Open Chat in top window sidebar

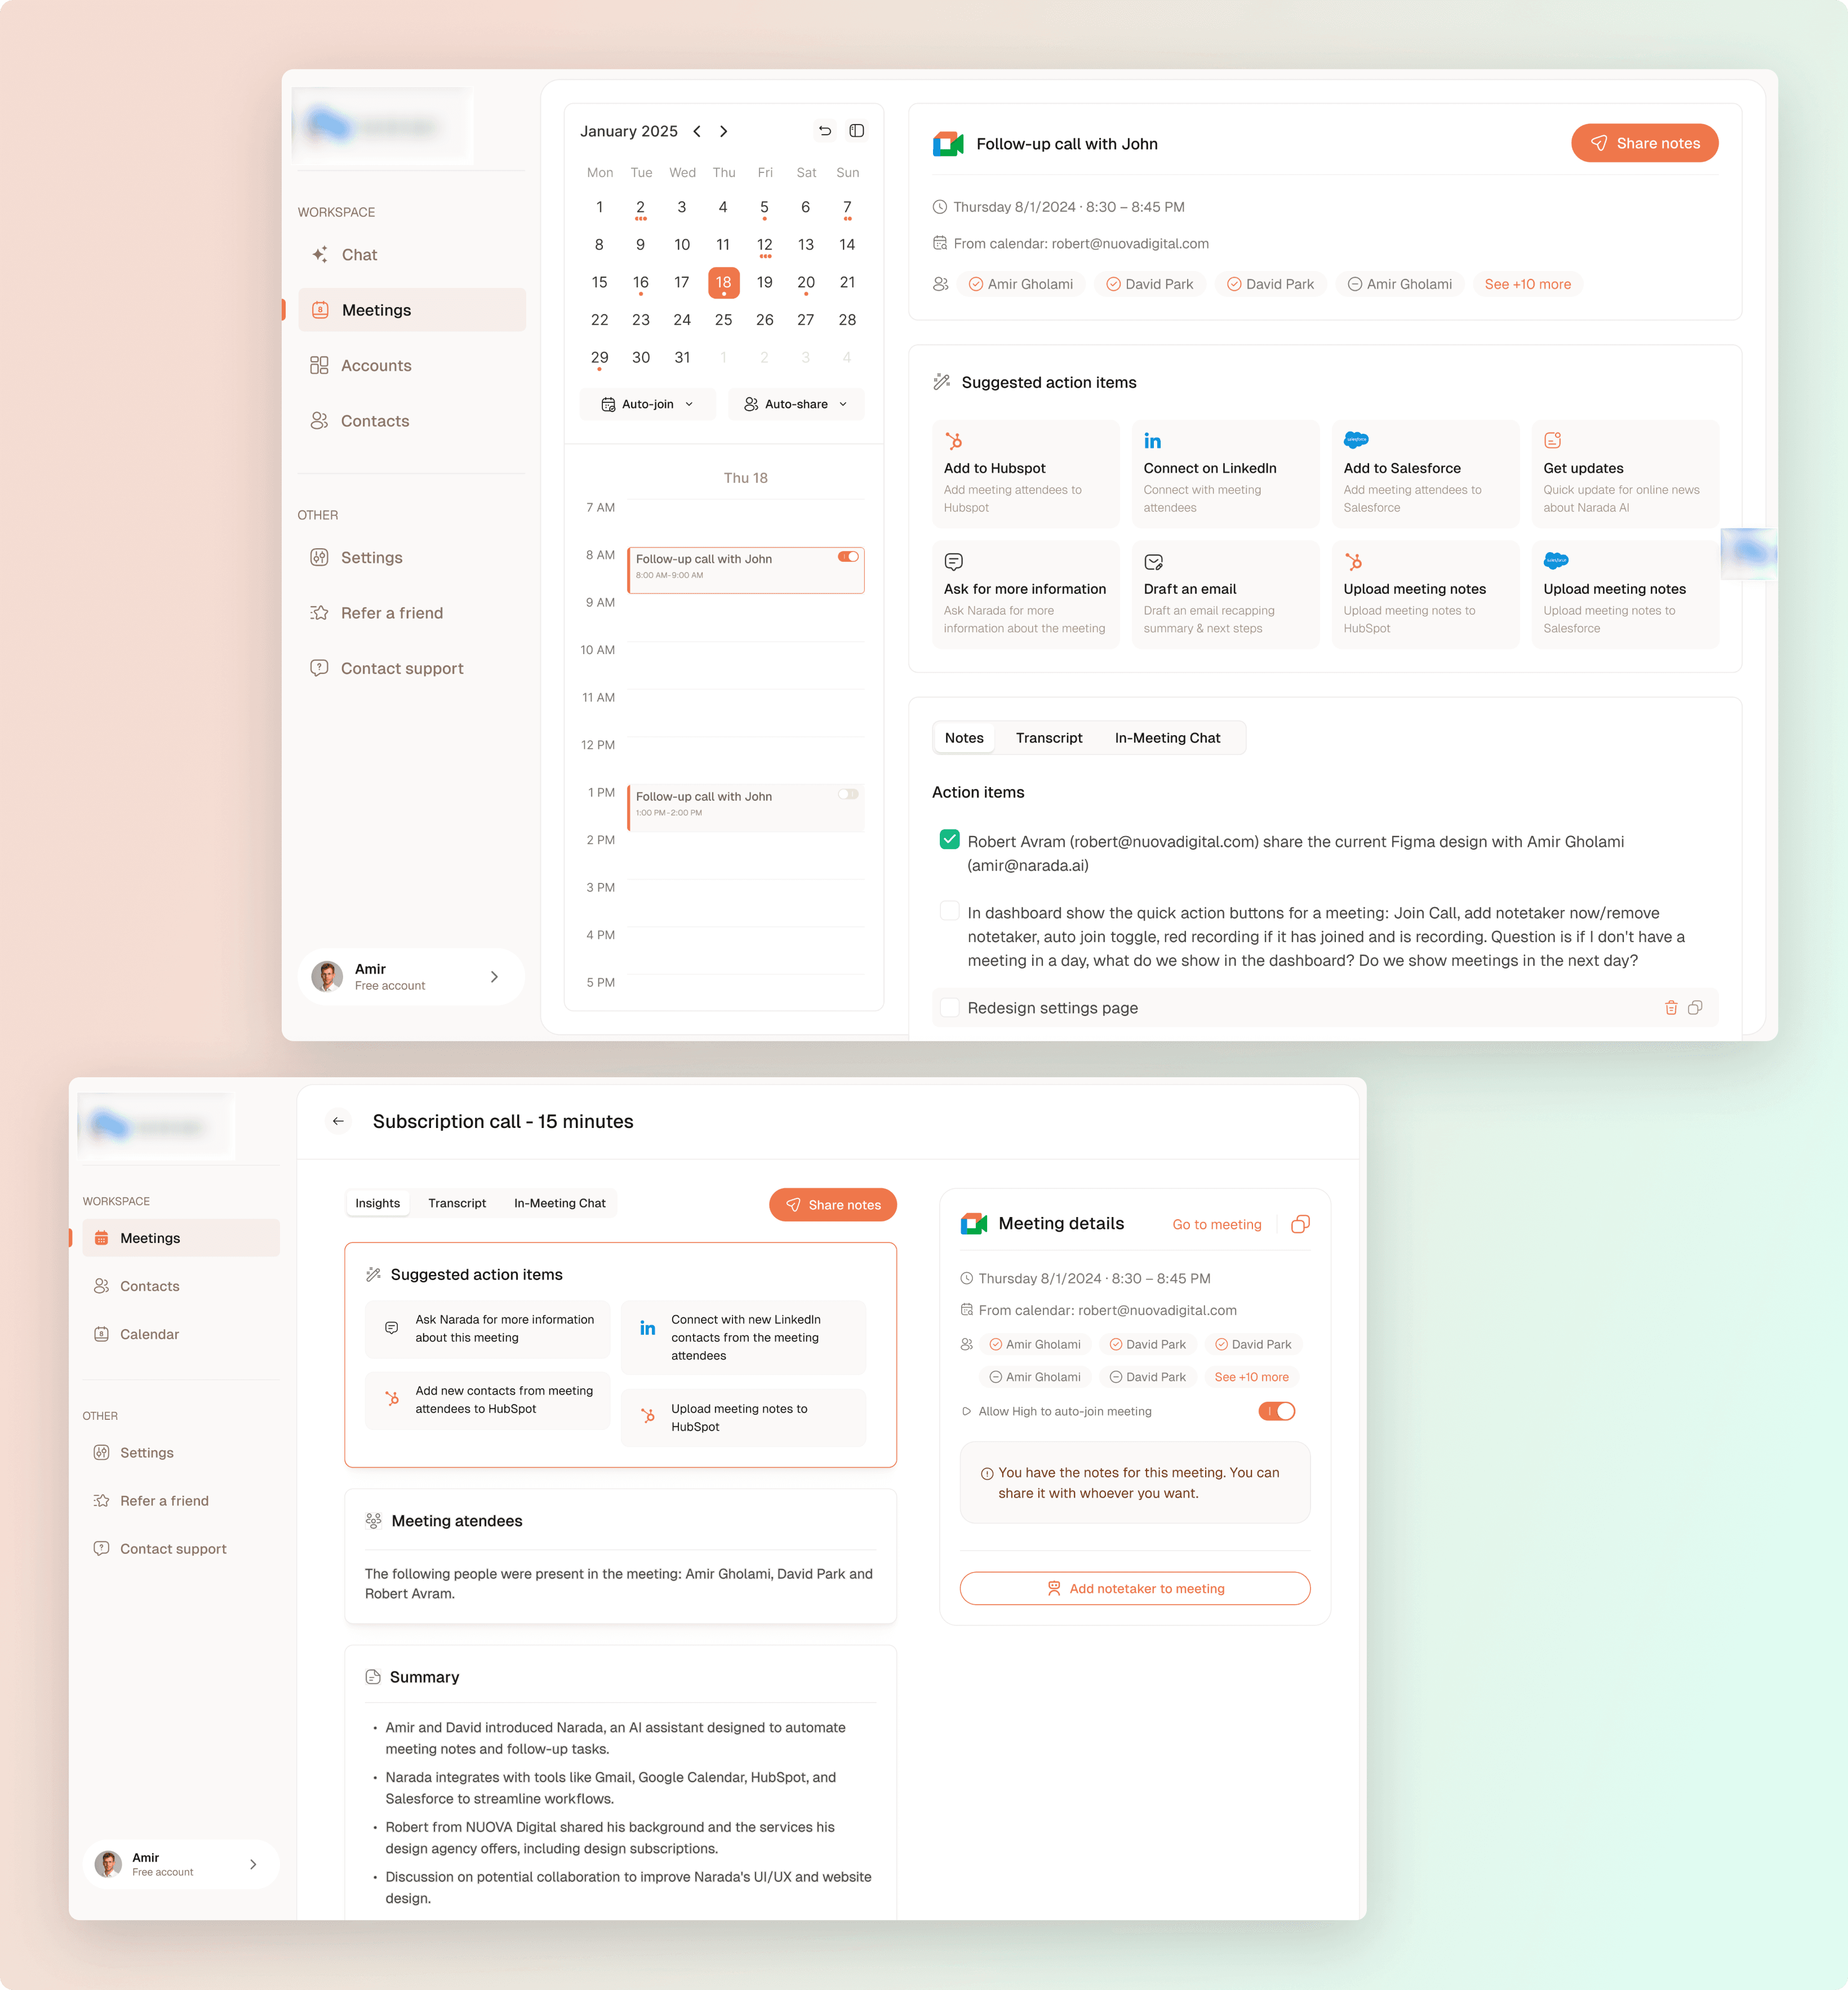pyautogui.click(x=411, y=255)
